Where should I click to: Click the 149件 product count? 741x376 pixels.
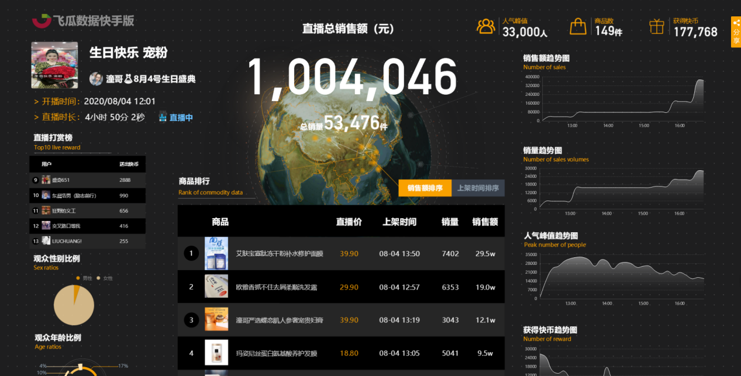click(608, 32)
